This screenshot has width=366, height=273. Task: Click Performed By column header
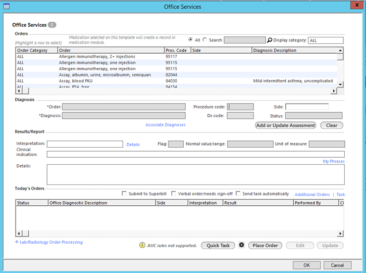point(316,203)
